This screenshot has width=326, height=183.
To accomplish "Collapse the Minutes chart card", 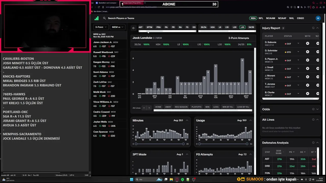I will tap(187, 120).
